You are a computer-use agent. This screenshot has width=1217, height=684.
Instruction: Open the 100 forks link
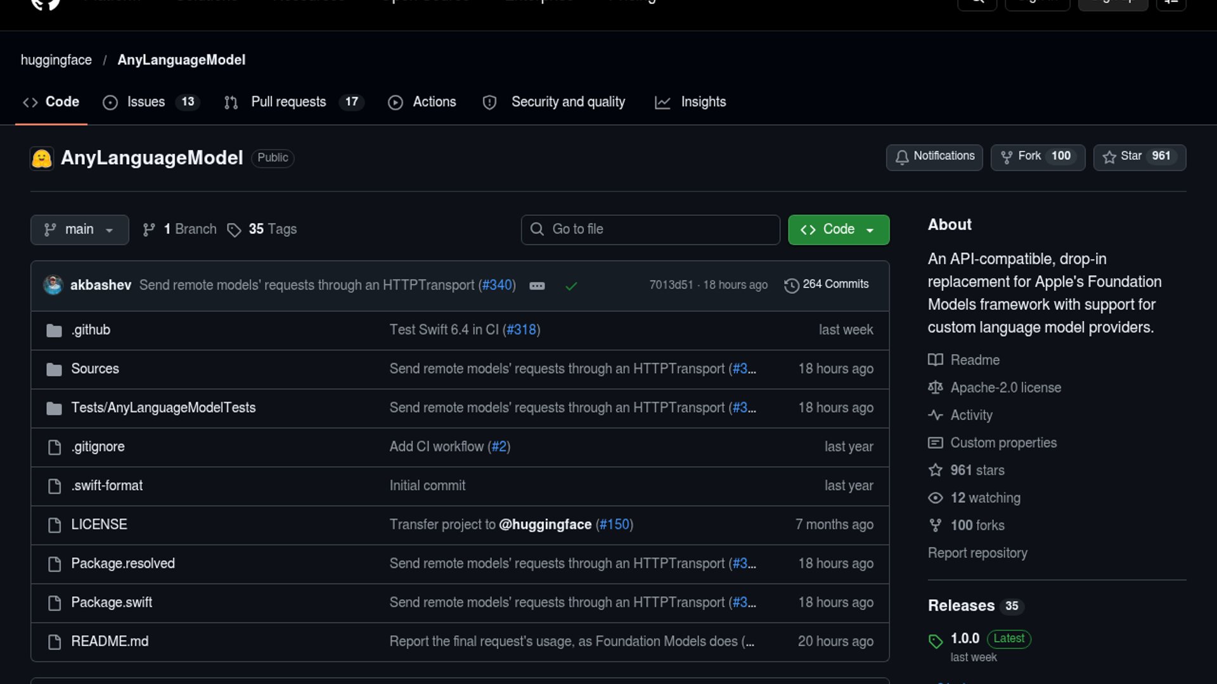pos(967,526)
